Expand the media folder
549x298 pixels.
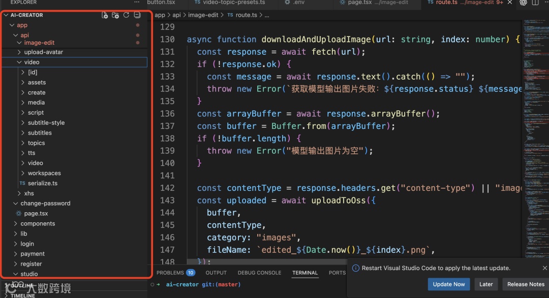click(x=23, y=103)
